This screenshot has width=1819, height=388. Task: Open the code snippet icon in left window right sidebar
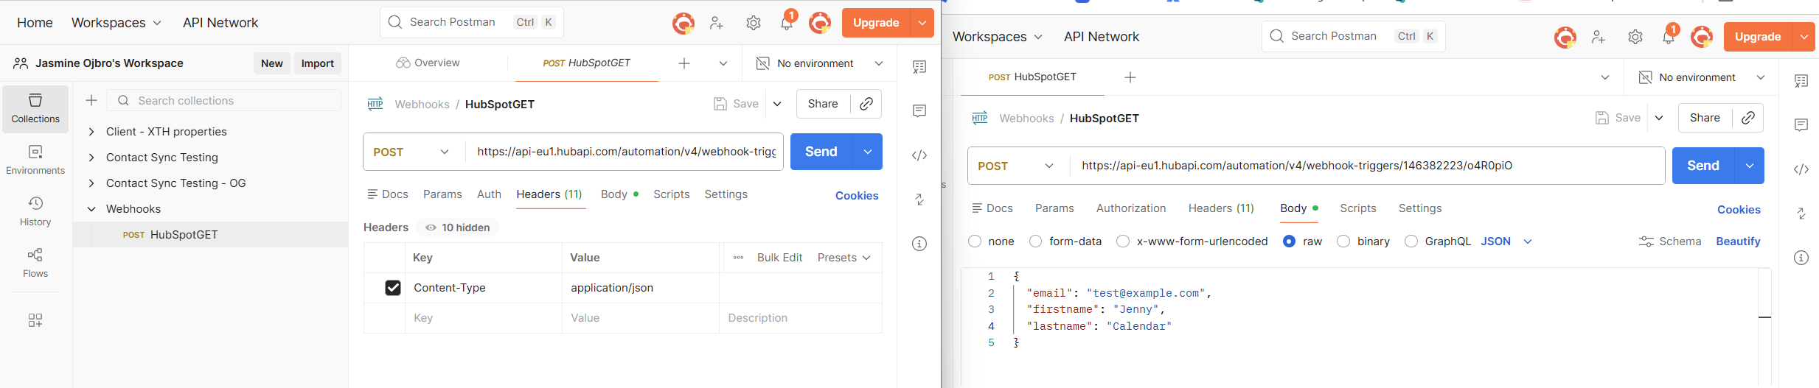(919, 155)
